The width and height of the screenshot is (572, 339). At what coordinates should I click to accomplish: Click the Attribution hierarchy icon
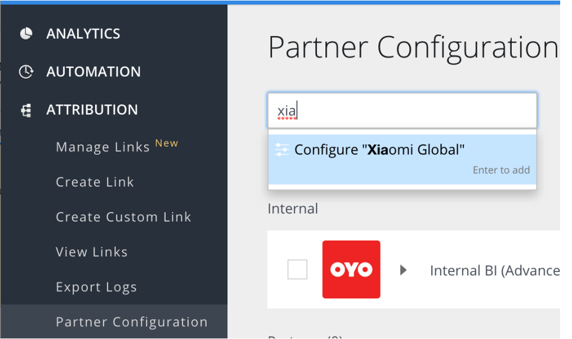pyautogui.click(x=26, y=110)
